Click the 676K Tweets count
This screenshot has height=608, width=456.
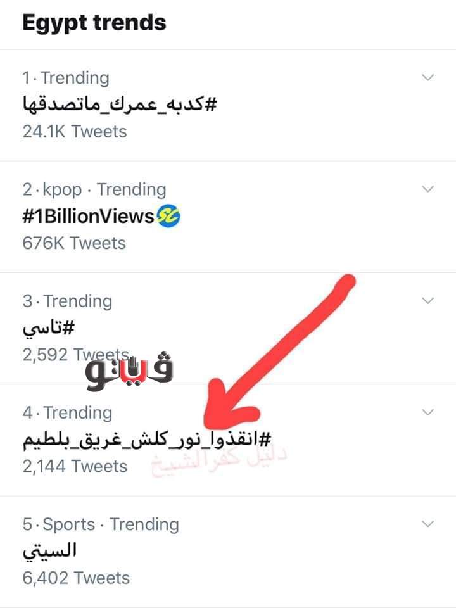point(74,243)
